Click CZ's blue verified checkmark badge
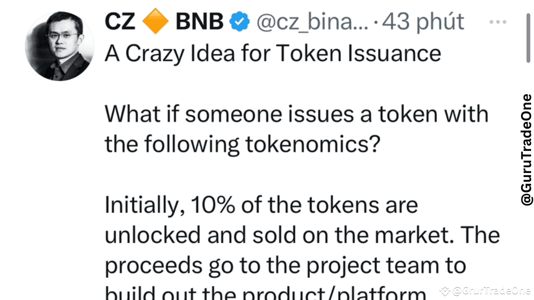This screenshot has height=300, width=534. pos(239,21)
